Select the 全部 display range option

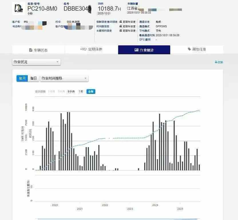tap(91, 92)
